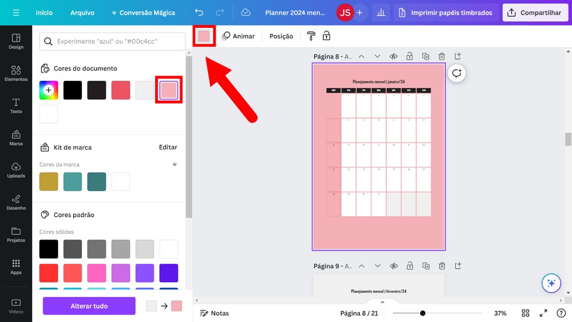Screen dimensions: 572x322
Task: Delete Página 8 with trash icon
Action: tap(442, 56)
